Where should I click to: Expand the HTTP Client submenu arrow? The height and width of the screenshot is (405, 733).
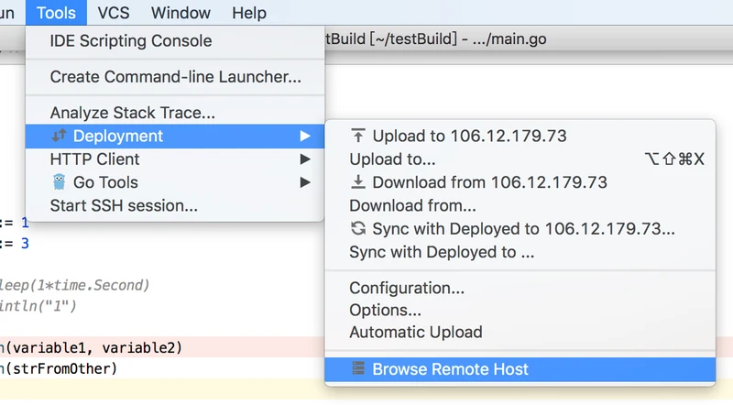[305, 159]
